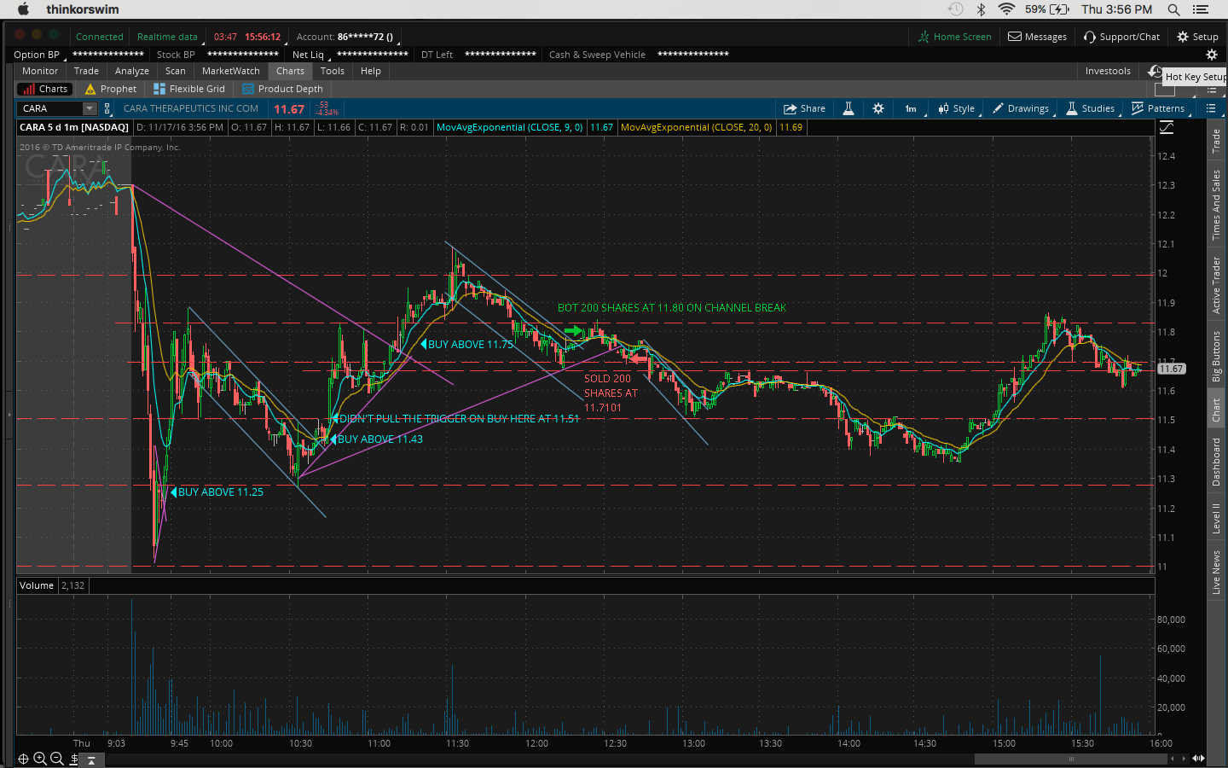Open the Patterns menu
This screenshot has width=1228, height=768.
coord(1158,108)
